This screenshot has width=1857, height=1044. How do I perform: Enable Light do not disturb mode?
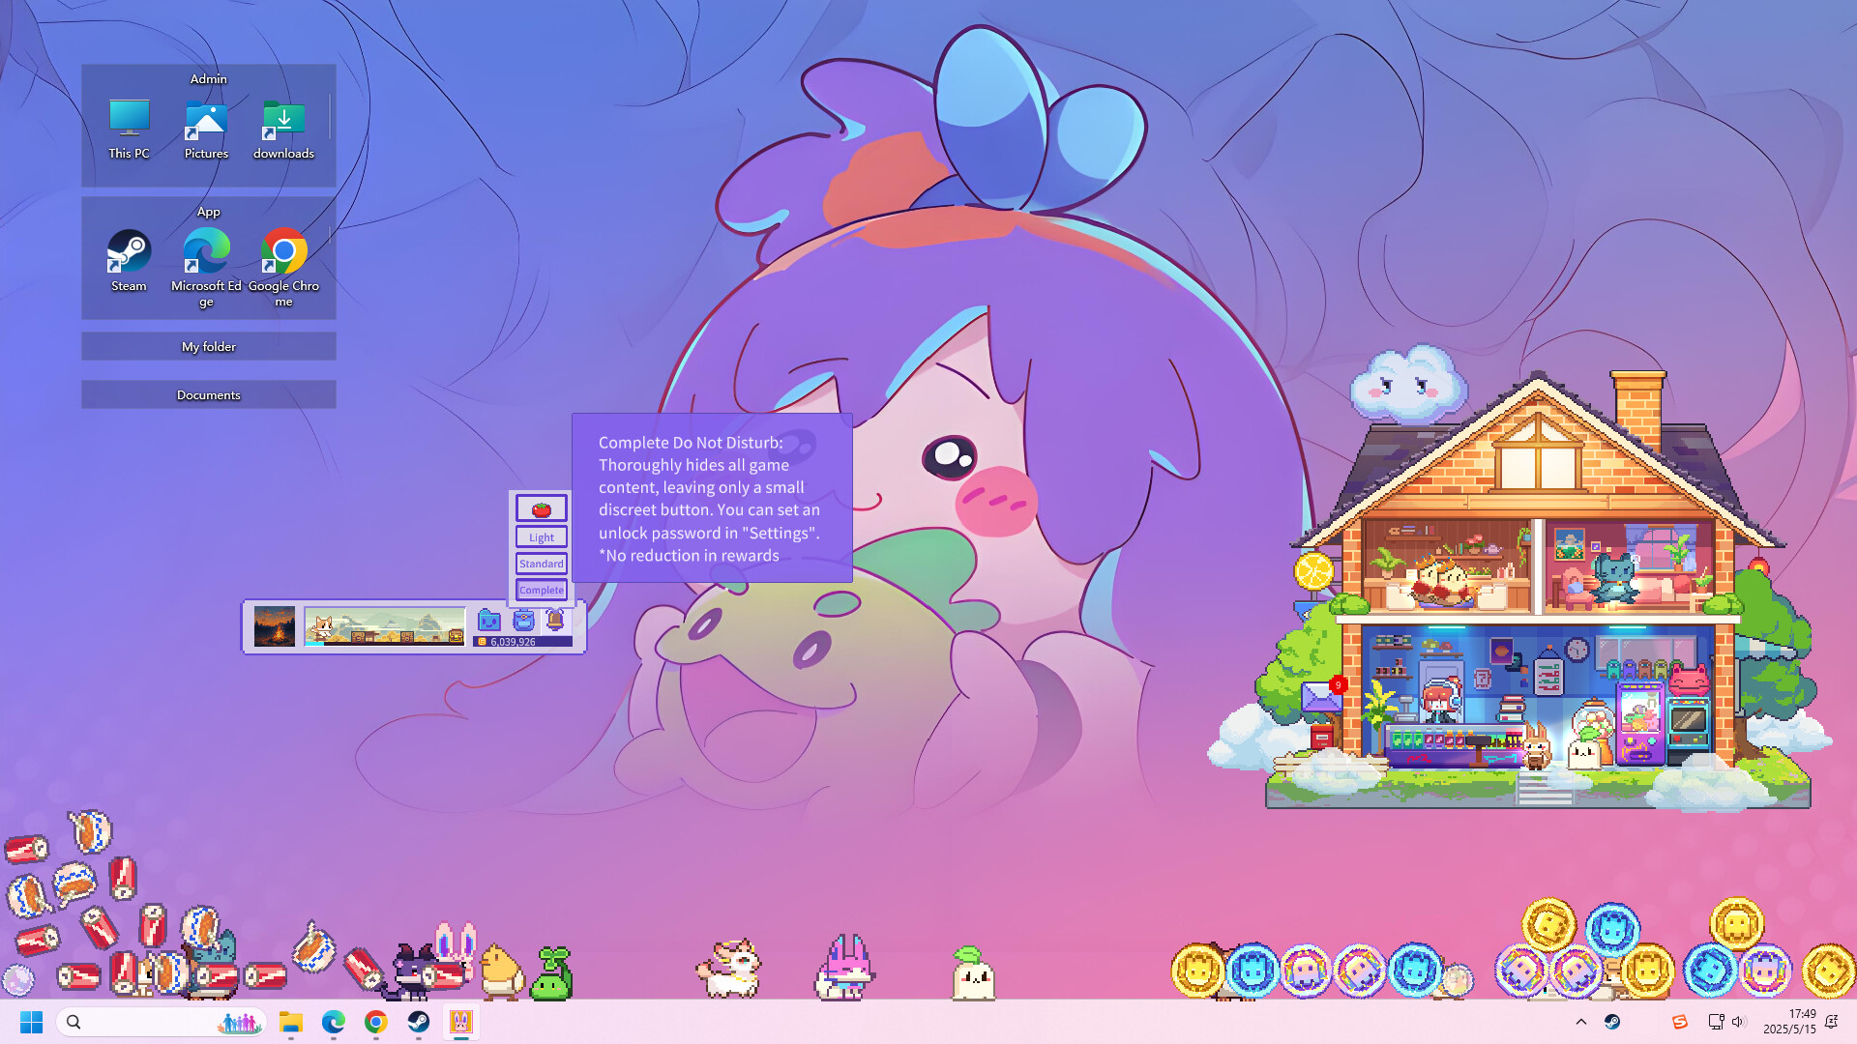point(541,536)
